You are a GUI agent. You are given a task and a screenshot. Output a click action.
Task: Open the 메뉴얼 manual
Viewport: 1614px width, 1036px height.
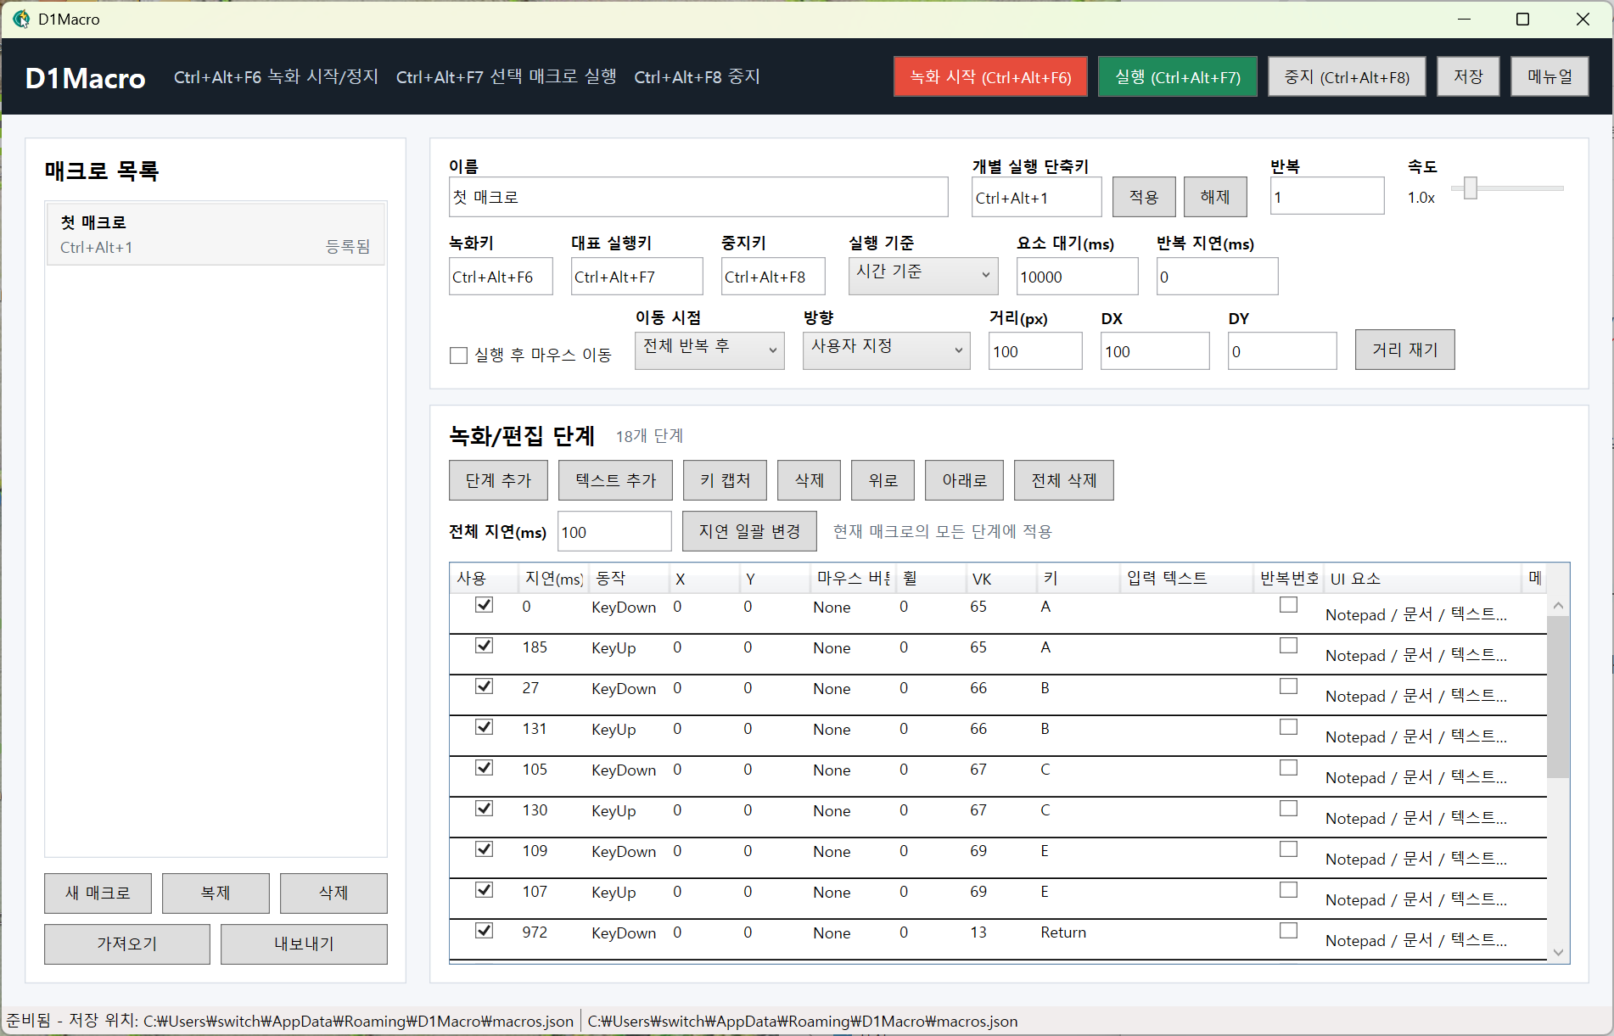click(1550, 77)
